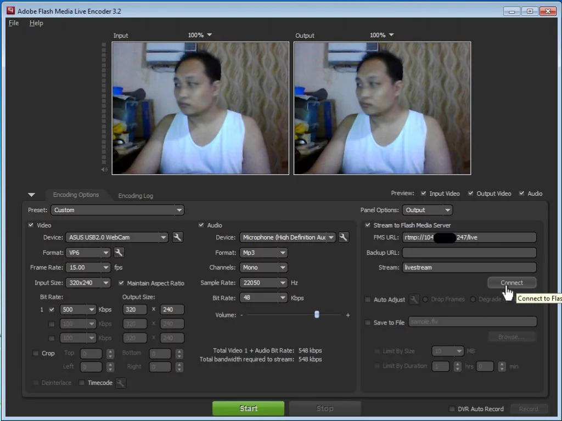
Task: Open the Output zoom 100% dropdown
Action: click(x=382, y=35)
